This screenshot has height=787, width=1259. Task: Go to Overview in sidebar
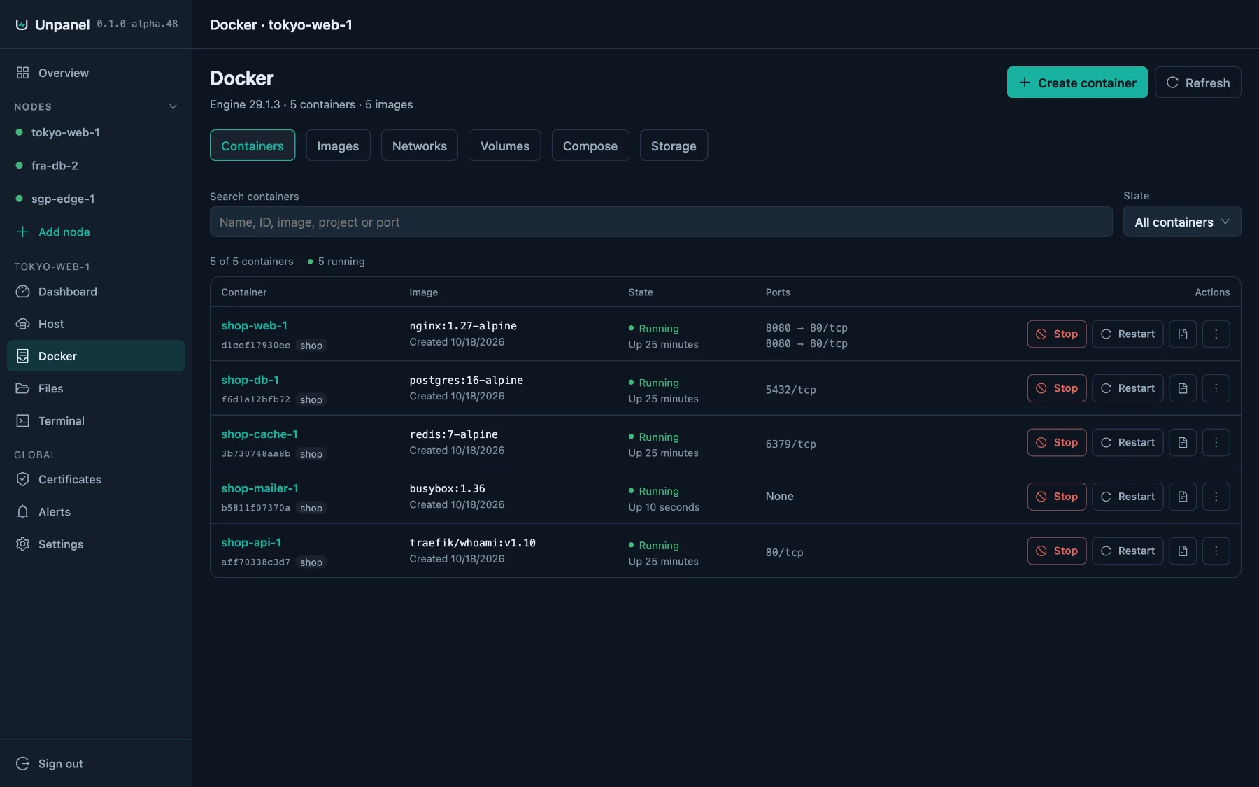pyautogui.click(x=96, y=73)
